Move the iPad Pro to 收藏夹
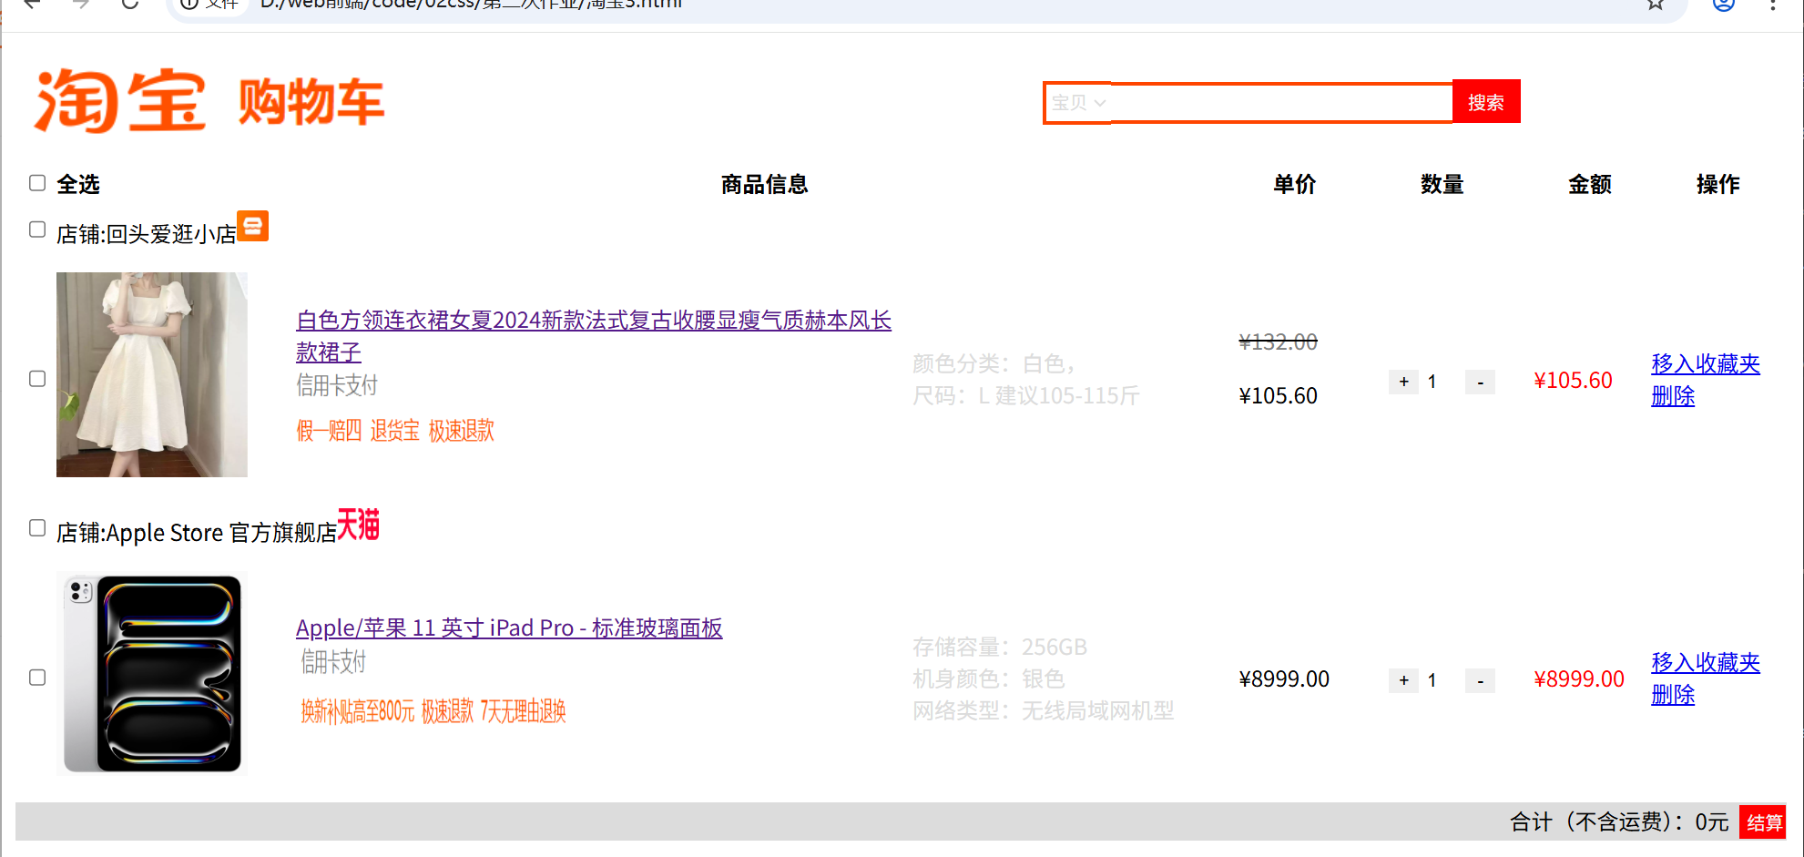Image resolution: width=1804 pixels, height=857 pixels. [1706, 663]
